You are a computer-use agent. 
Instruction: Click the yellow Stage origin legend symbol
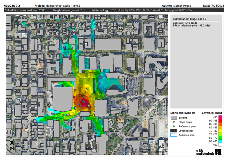tap(174, 122)
